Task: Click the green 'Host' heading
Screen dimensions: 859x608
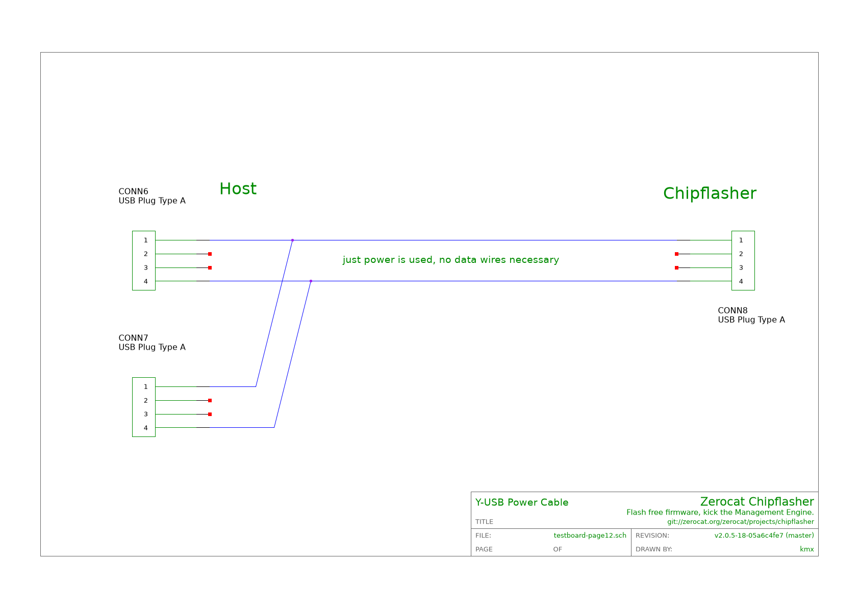Action: 238,189
